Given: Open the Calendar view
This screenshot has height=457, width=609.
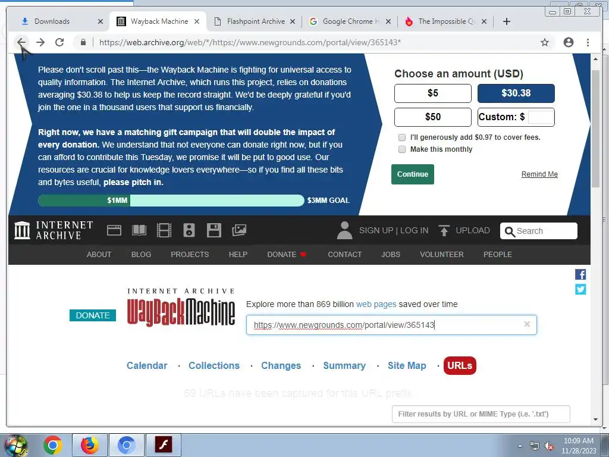Looking at the screenshot, I should tap(147, 366).
